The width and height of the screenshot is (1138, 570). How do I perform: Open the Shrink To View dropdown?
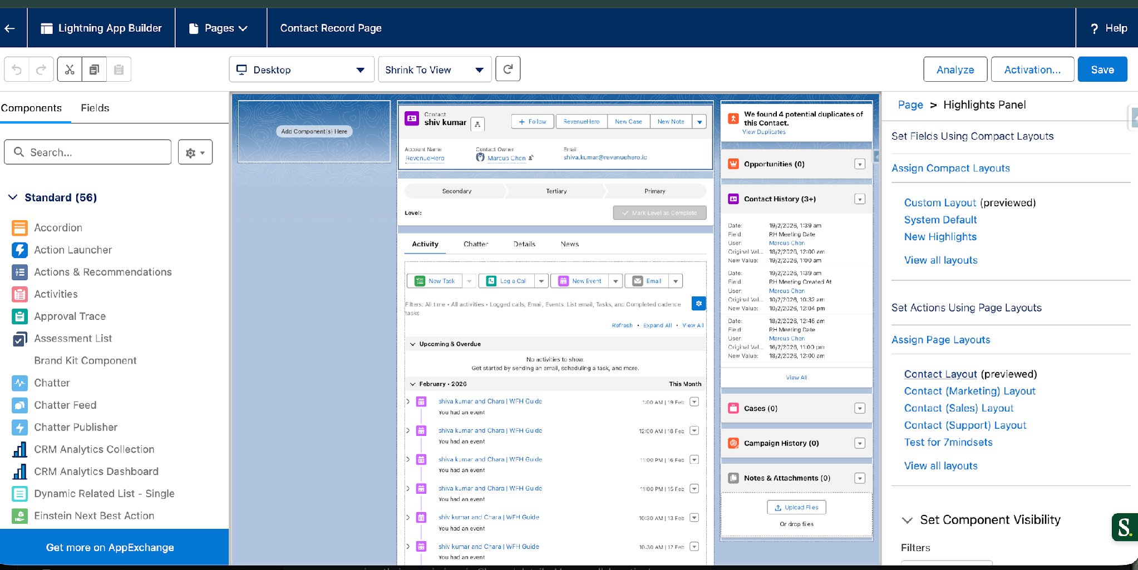tap(435, 70)
